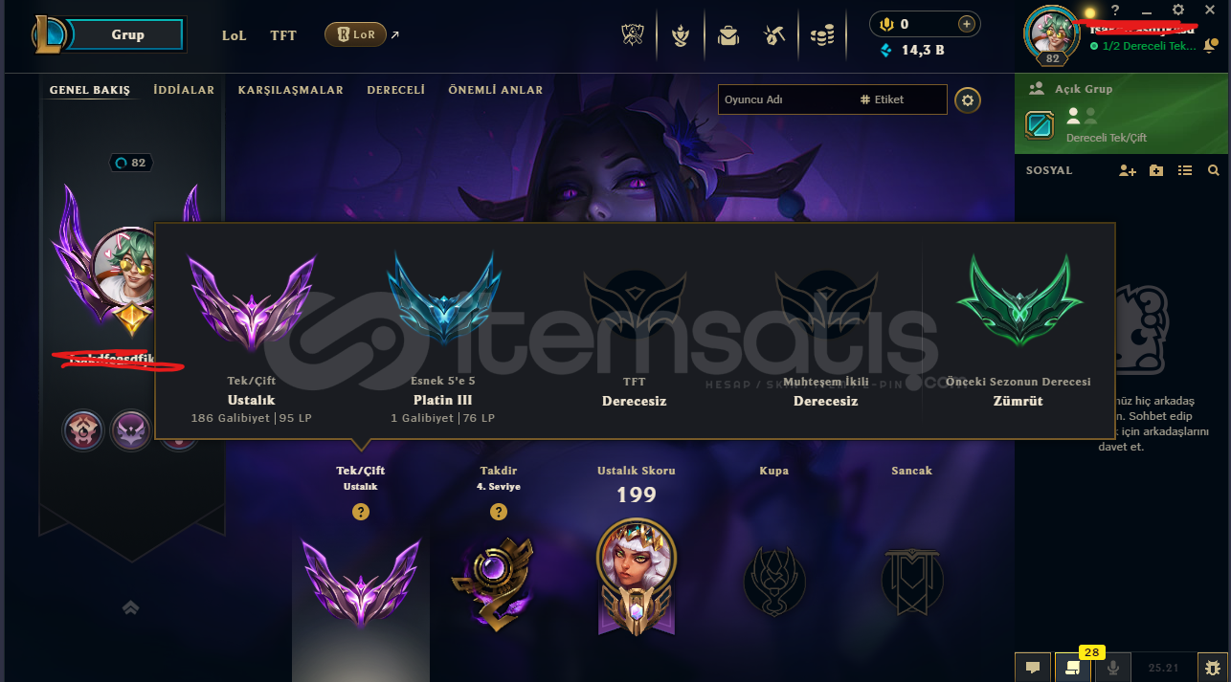Click the new folder icon in Social

1156,170
